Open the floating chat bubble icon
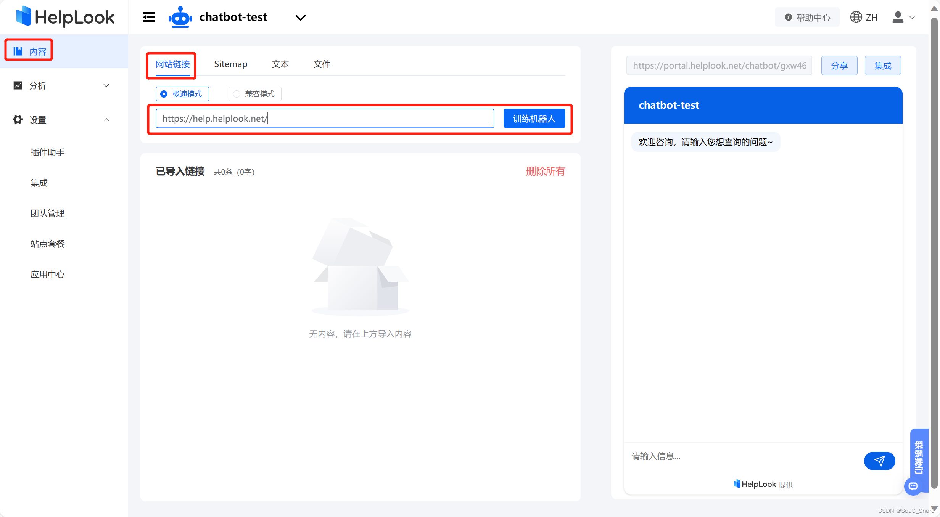940x517 pixels. coord(913,486)
